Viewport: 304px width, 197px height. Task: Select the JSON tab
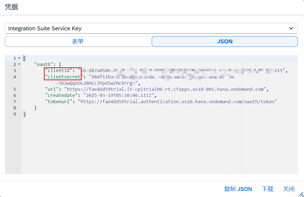pos(225,41)
